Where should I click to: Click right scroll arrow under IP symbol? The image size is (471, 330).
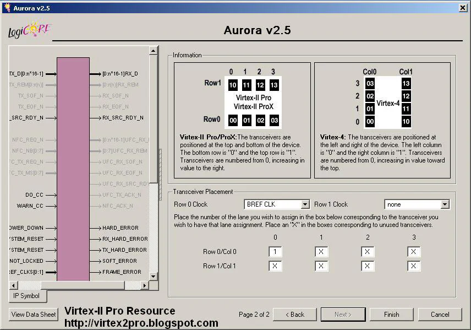pos(145,285)
